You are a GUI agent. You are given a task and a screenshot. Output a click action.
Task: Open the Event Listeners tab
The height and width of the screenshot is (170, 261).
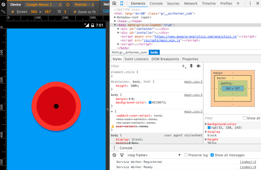coord(136,59)
